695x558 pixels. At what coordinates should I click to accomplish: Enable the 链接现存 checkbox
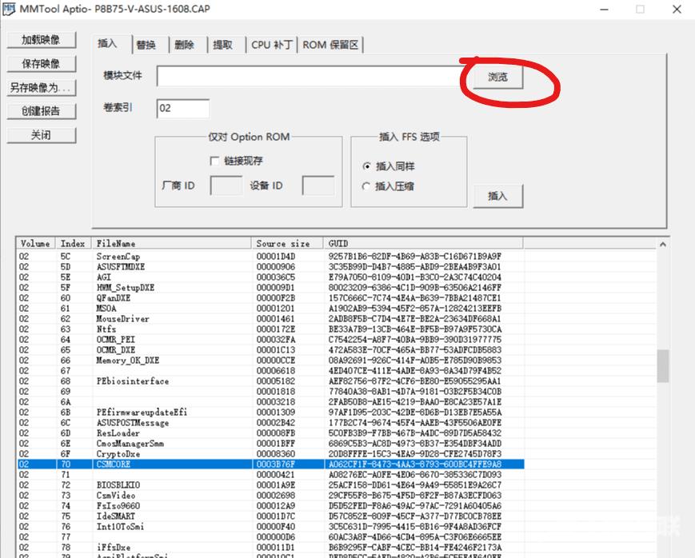[214, 161]
